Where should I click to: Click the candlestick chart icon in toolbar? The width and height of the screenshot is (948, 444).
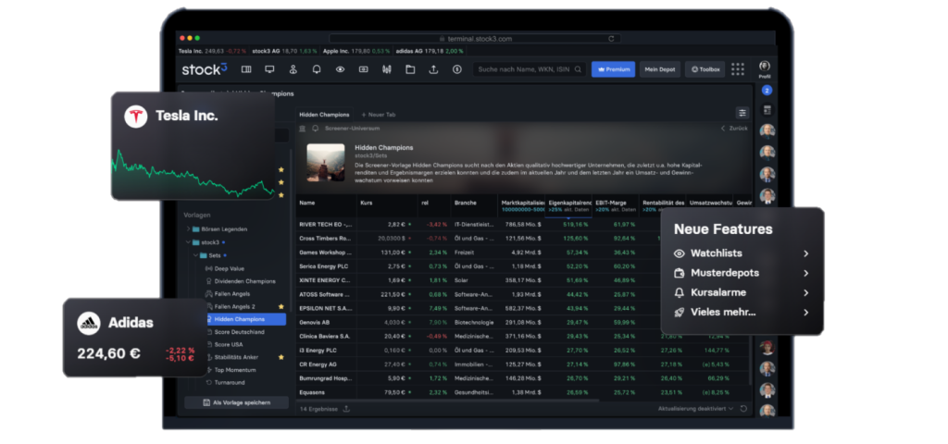(x=386, y=69)
